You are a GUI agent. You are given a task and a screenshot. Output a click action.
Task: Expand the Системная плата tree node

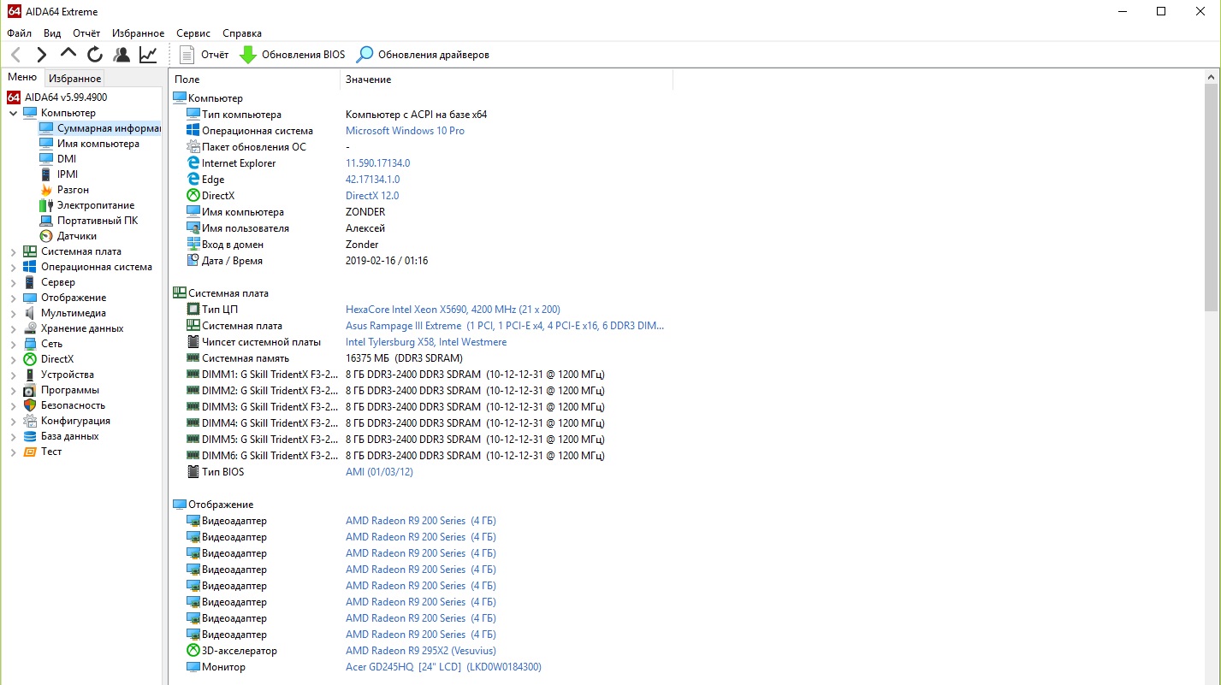tap(13, 251)
